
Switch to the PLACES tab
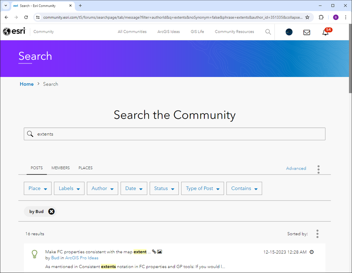click(x=86, y=168)
